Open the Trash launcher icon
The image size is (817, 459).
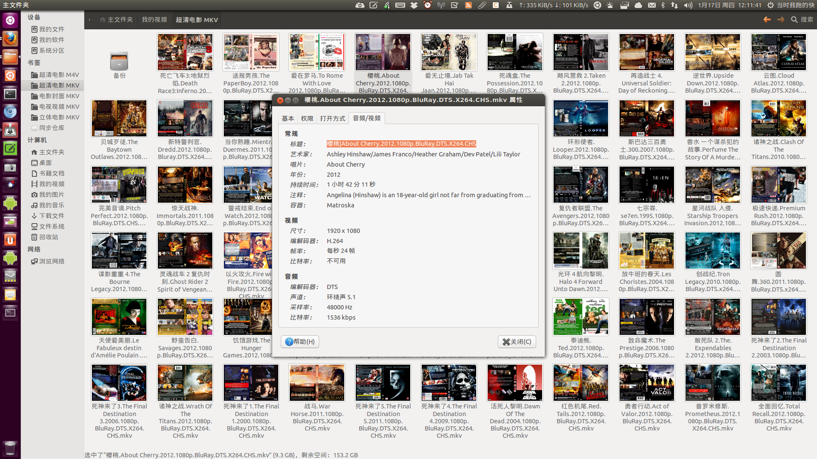pyautogui.click(x=10, y=448)
